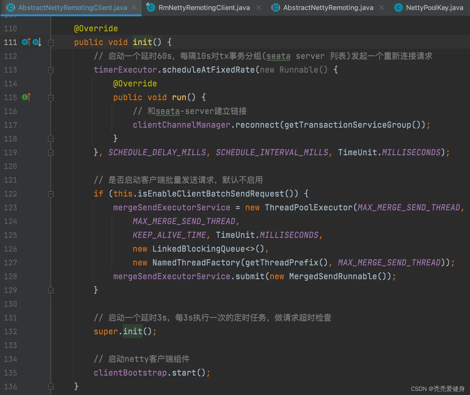
Task: Click class icon of AbstractNettyRemotingClient.java tab
Action: click(10, 7)
